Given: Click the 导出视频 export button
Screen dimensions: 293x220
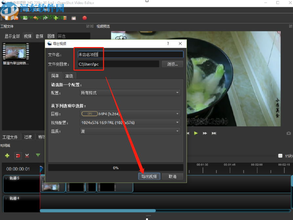Looking at the screenshot, I should coord(149,176).
